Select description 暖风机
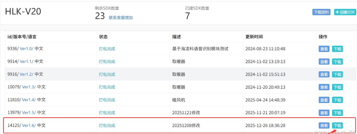357x134 pixels. 179,100
